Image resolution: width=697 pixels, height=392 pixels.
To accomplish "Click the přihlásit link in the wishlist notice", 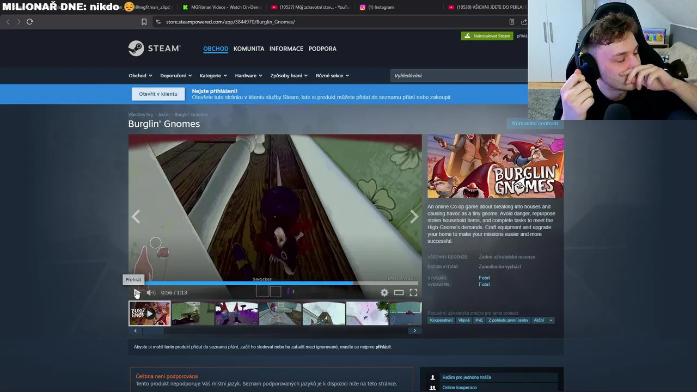I will pos(383,347).
